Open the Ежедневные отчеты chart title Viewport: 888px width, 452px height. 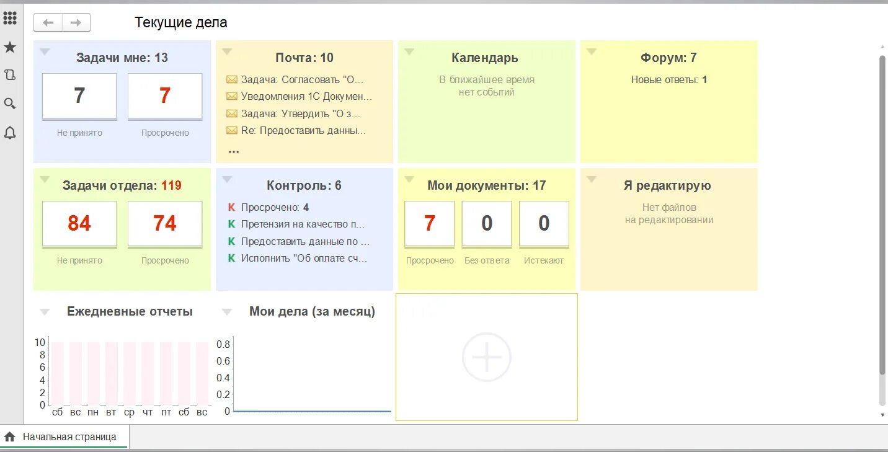(x=130, y=311)
